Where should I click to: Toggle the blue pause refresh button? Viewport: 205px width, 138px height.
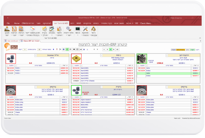pos(63,50)
